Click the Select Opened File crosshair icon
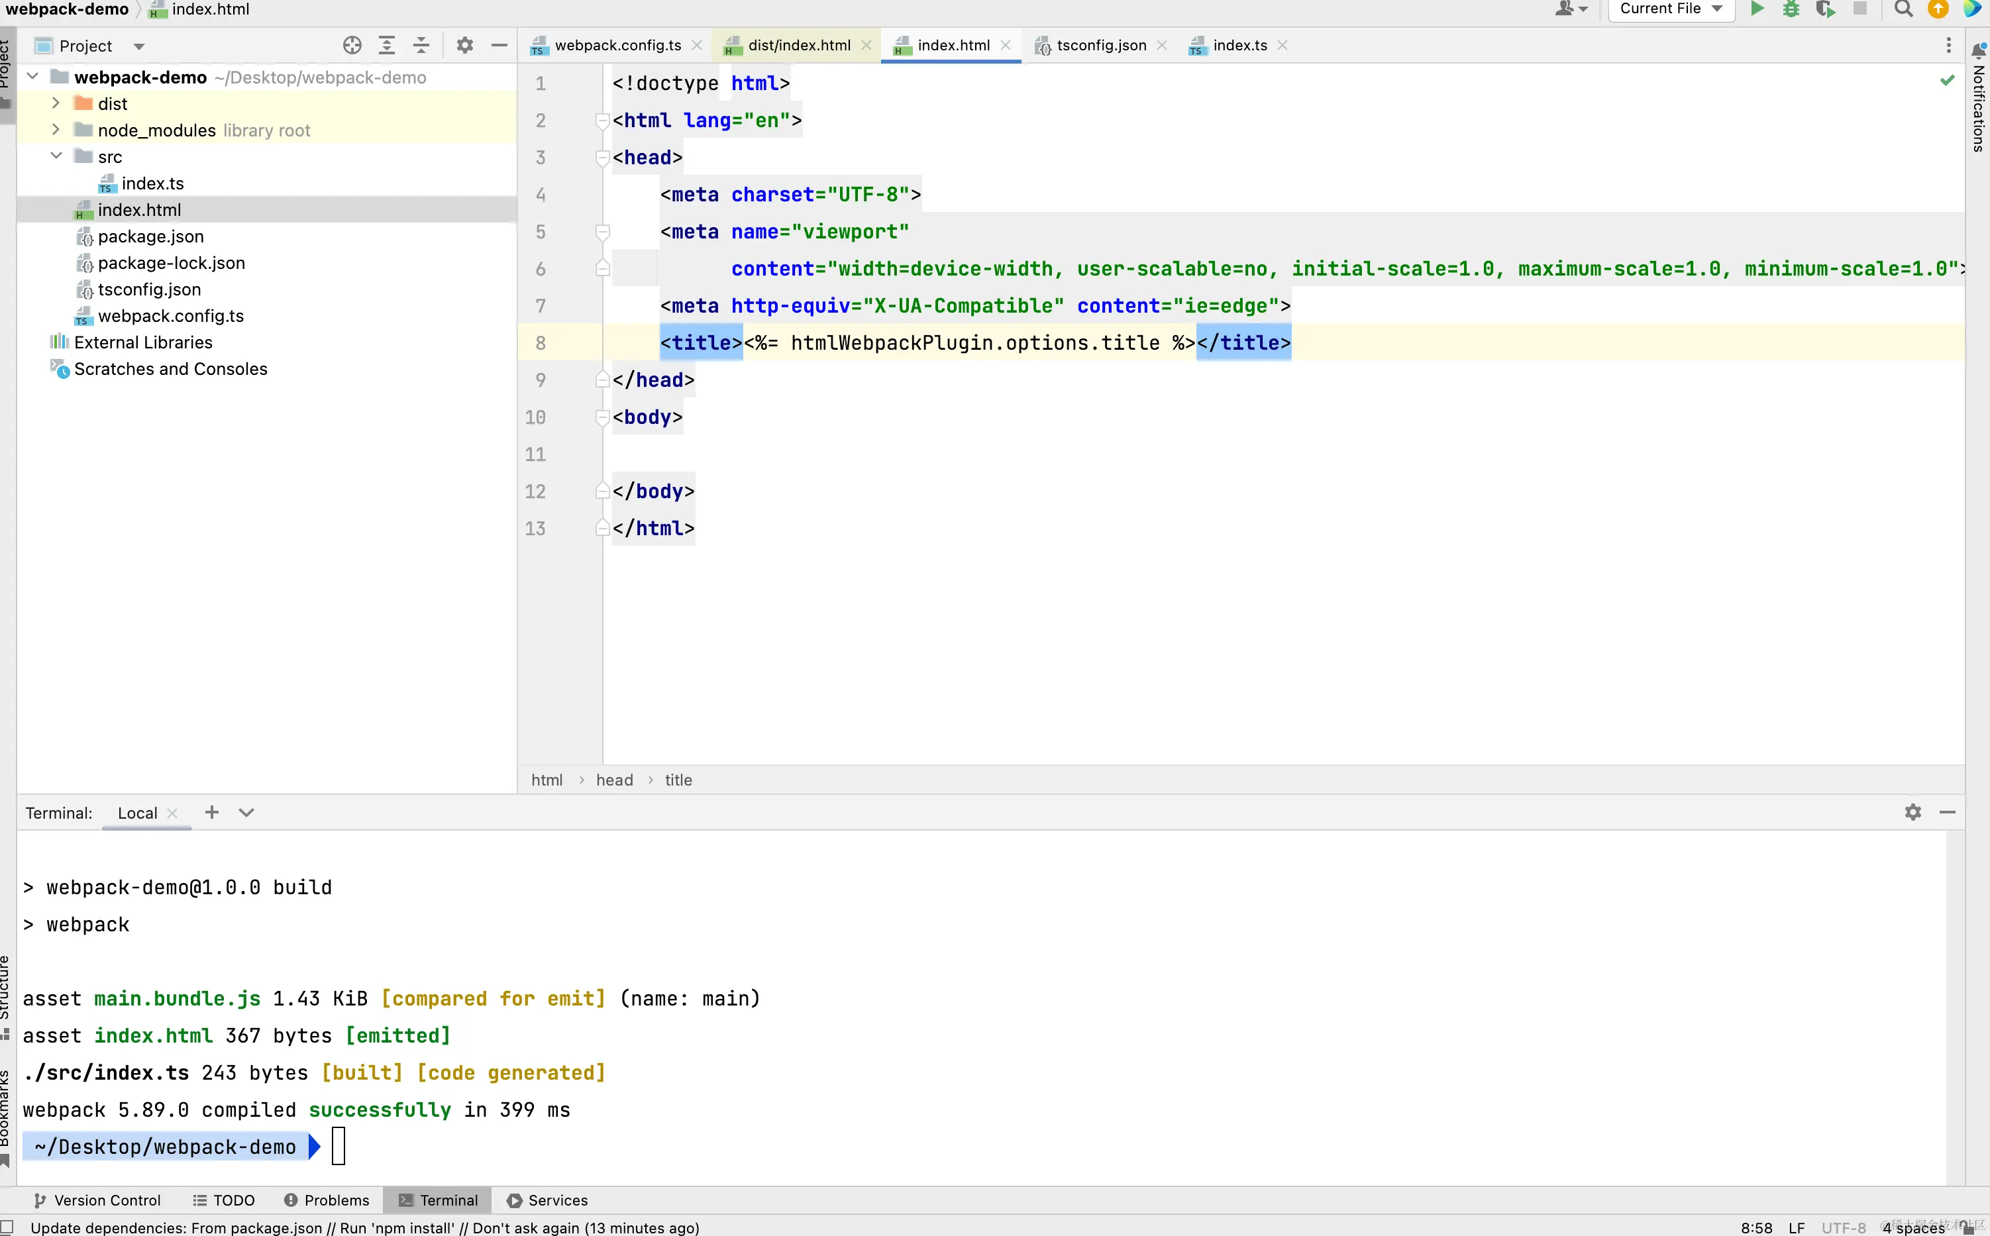This screenshot has width=1990, height=1236. pos(352,46)
